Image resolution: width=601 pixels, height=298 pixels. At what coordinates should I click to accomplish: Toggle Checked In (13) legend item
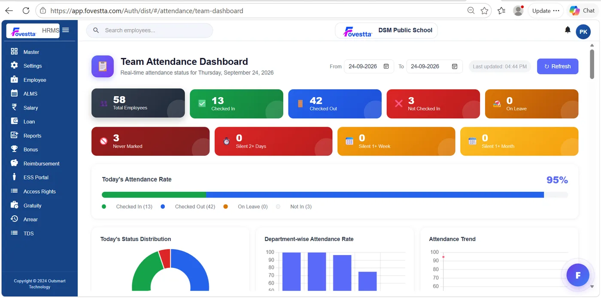click(x=127, y=207)
